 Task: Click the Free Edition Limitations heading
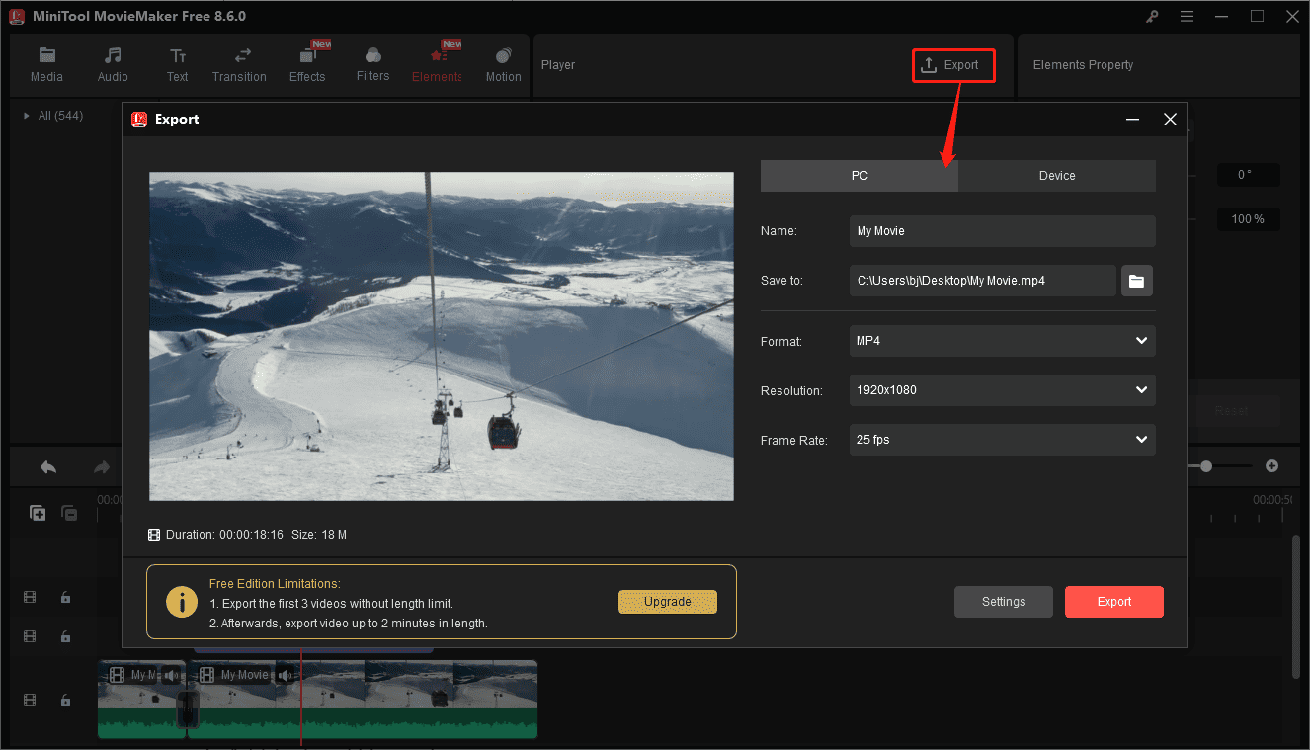[x=275, y=584]
